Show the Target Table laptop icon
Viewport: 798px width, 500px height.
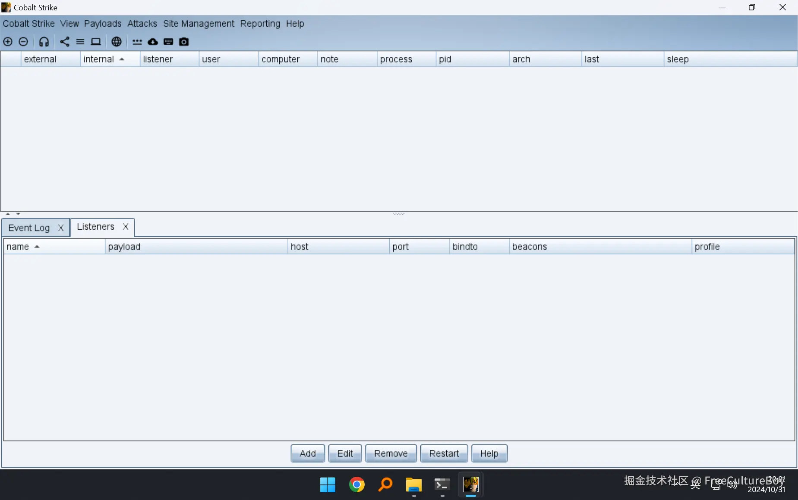tap(96, 42)
